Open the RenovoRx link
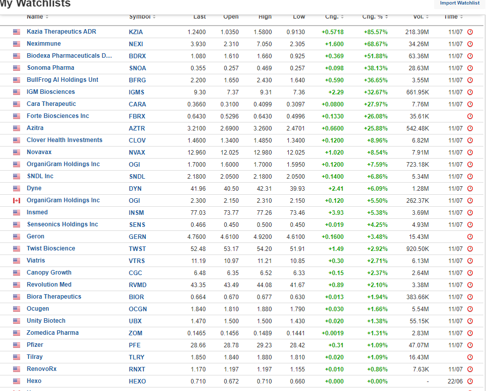Screen dimensions: 500x391 [41, 369]
